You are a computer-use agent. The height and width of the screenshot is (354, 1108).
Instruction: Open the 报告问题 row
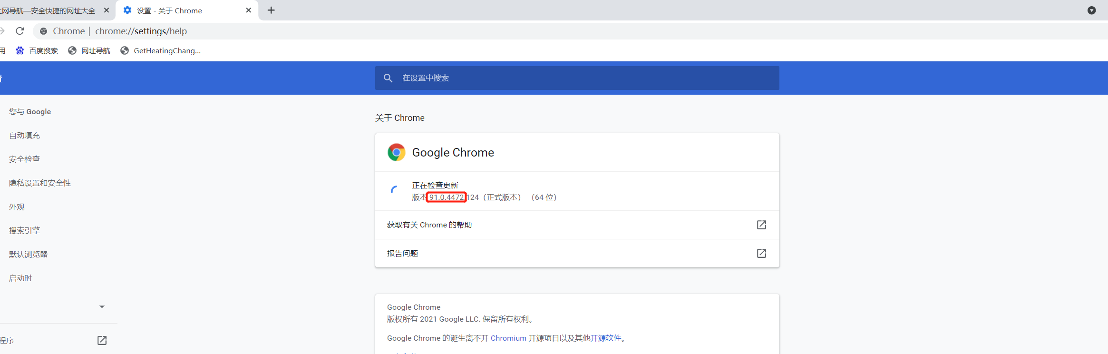coord(577,253)
